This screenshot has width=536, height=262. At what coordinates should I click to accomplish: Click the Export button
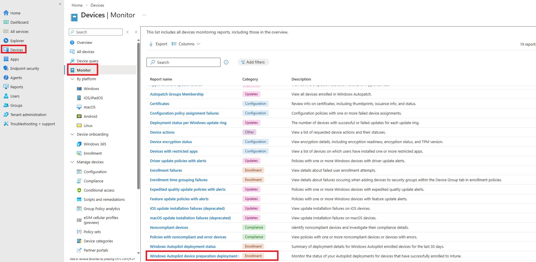tap(158, 44)
